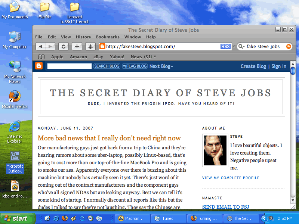Click the blog title The Secret Diary of Steve Jobs
This screenshot has width=299, height=224.
[160, 93]
